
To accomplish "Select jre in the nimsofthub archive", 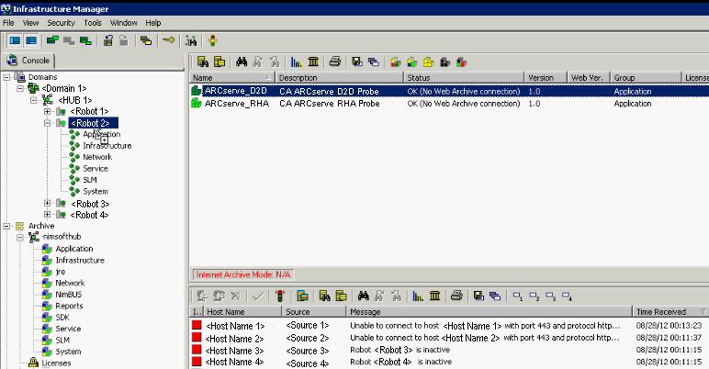I will point(60,272).
